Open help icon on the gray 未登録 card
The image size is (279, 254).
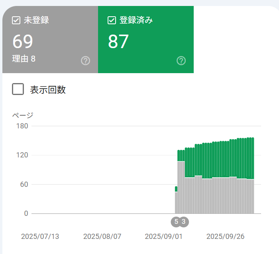pyautogui.click(x=85, y=61)
